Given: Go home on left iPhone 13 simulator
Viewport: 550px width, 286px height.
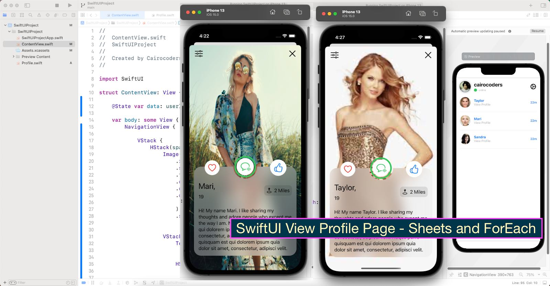Looking at the screenshot, I should pos(273,12).
